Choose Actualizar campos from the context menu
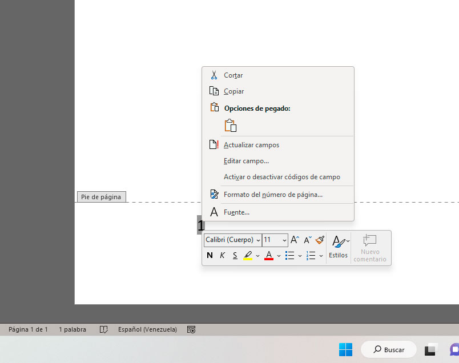The height and width of the screenshot is (363, 459). 251,145
